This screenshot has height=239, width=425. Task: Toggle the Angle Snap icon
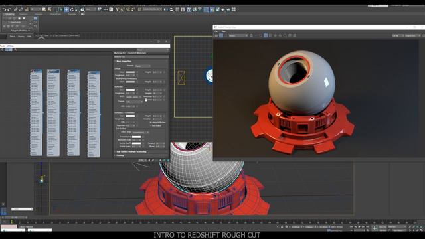pyautogui.click(x=122, y=9)
